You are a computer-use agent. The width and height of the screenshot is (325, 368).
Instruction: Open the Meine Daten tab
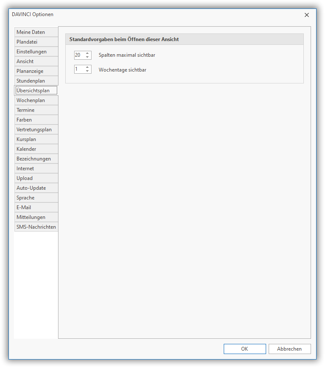36,32
